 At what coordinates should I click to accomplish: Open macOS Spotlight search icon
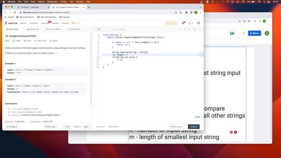pos(264,2)
